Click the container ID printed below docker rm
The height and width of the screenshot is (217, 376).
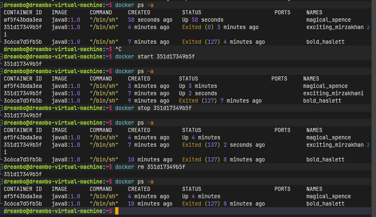click(x=22, y=174)
